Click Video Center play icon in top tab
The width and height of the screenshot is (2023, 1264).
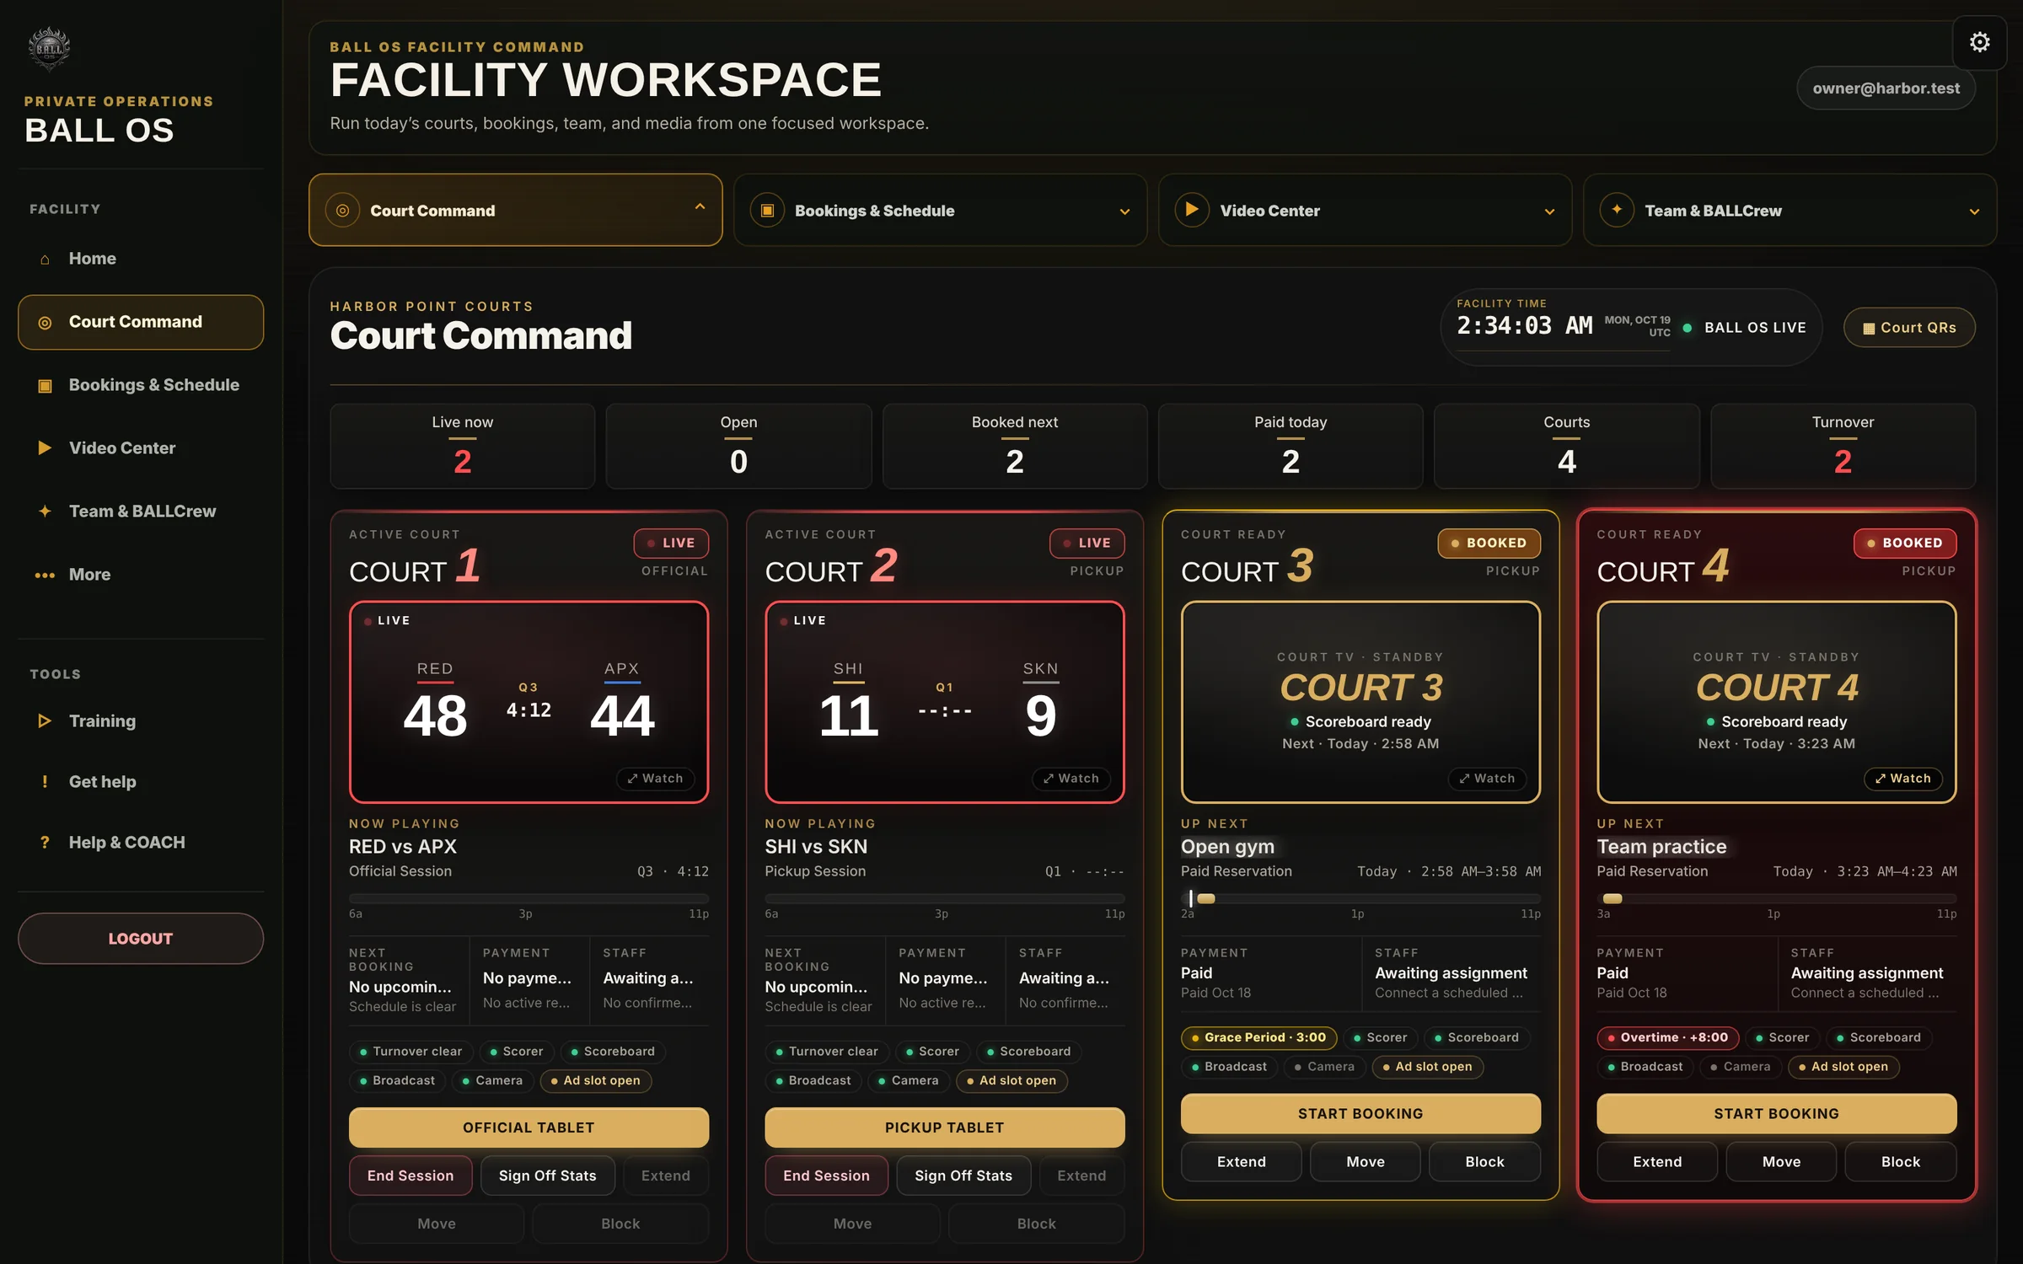pos(1192,211)
